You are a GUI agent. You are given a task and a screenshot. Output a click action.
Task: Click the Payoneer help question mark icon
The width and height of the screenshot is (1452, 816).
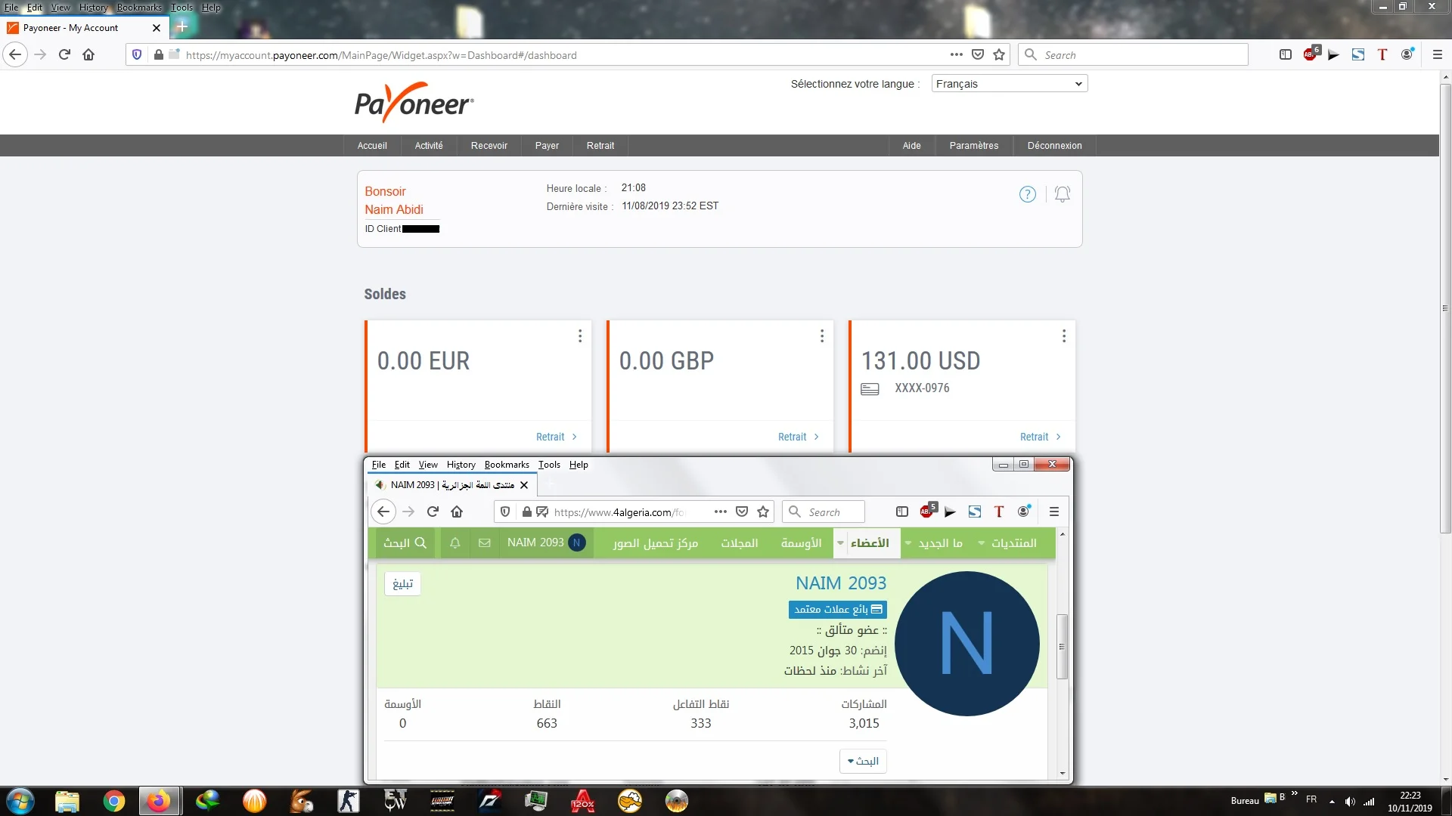pos(1027,194)
